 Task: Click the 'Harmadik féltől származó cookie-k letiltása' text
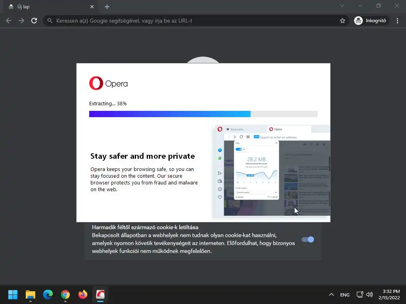(145, 228)
